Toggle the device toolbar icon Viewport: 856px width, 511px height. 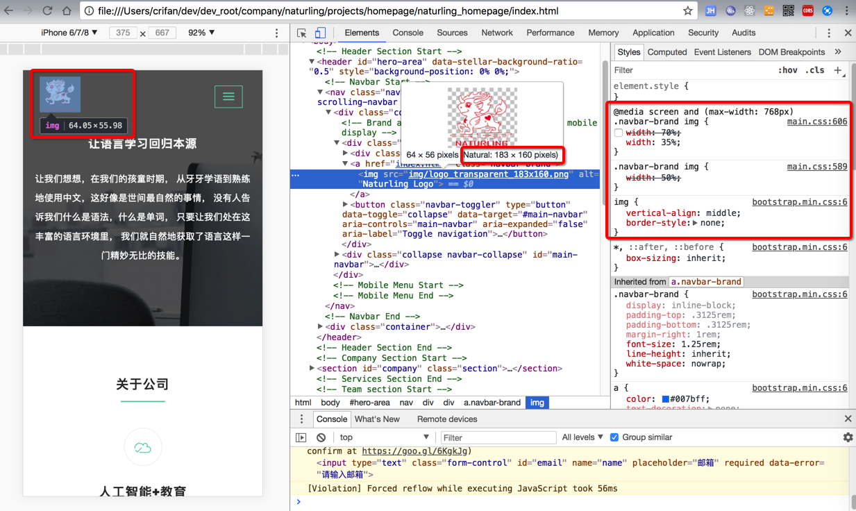tap(320, 33)
